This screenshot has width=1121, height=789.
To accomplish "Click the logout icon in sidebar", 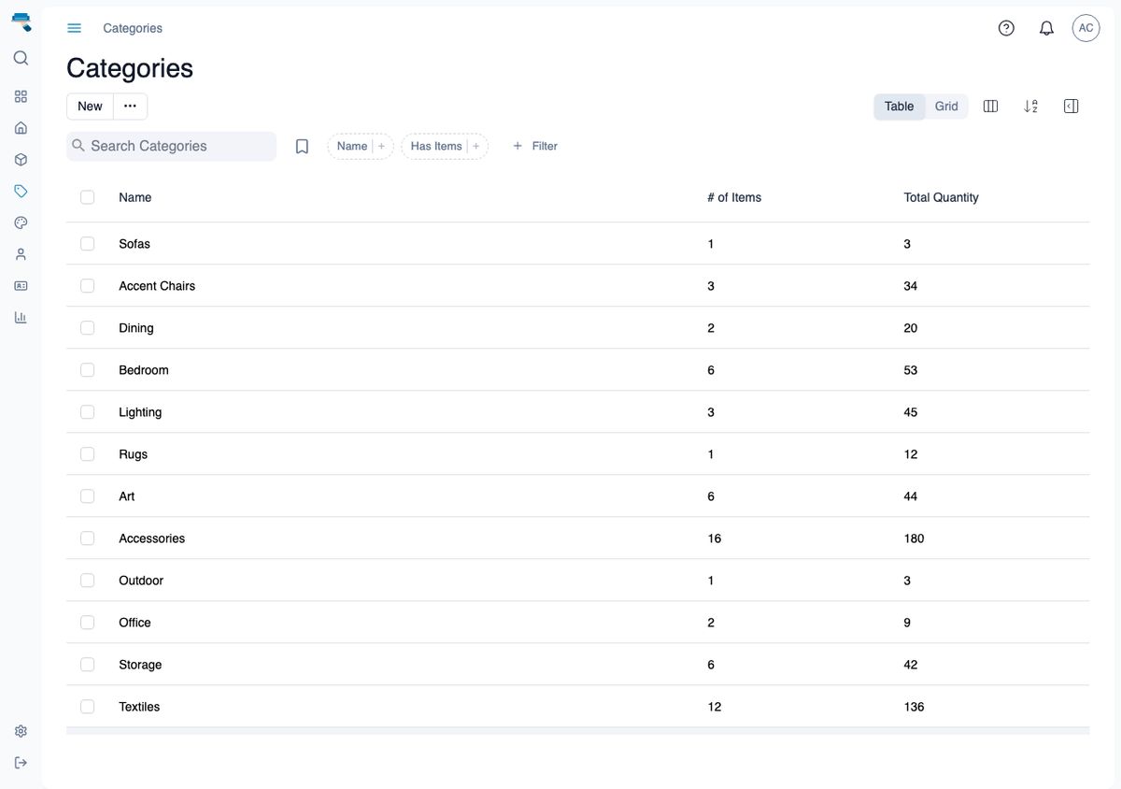I will (x=21, y=763).
